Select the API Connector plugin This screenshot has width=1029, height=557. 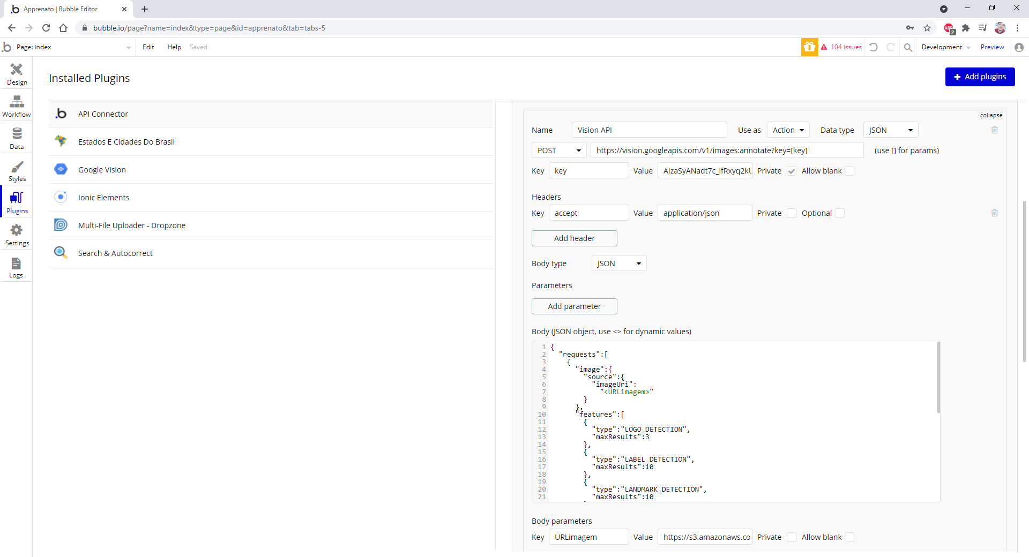click(271, 114)
